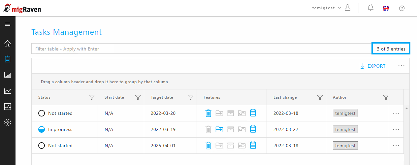This screenshot has height=165, width=417.
Task: Open Status column filter
Action: (x=92, y=97)
